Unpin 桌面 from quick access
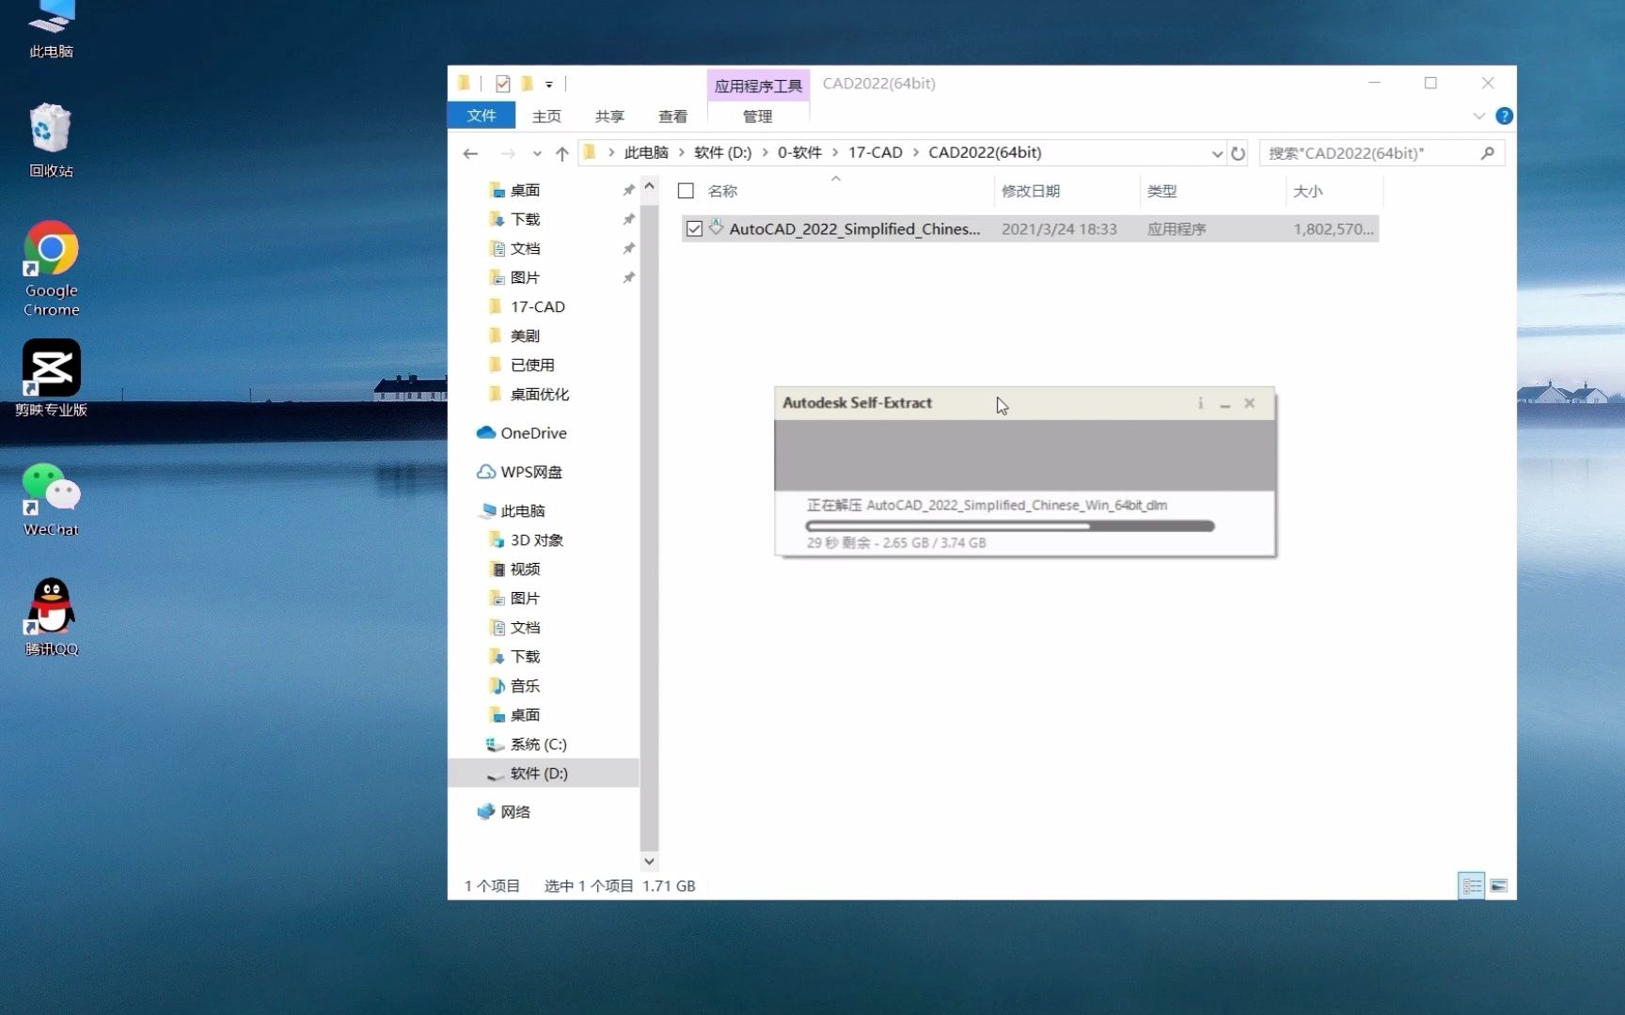This screenshot has width=1625, height=1015. (x=628, y=190)
